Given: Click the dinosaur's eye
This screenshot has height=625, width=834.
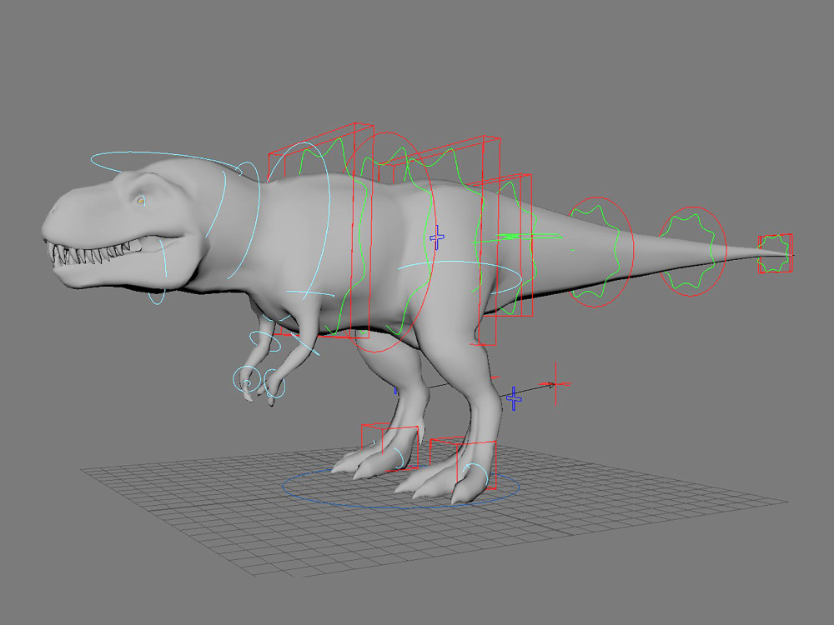Looking at the screenshot, I should pyautogui.click(x=141, y=200).
